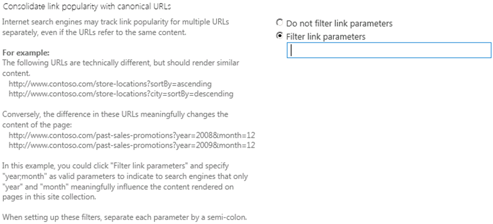Click the filter link parameters text box
This screenshot has height=224, width=493.
(x=389, y=50)
